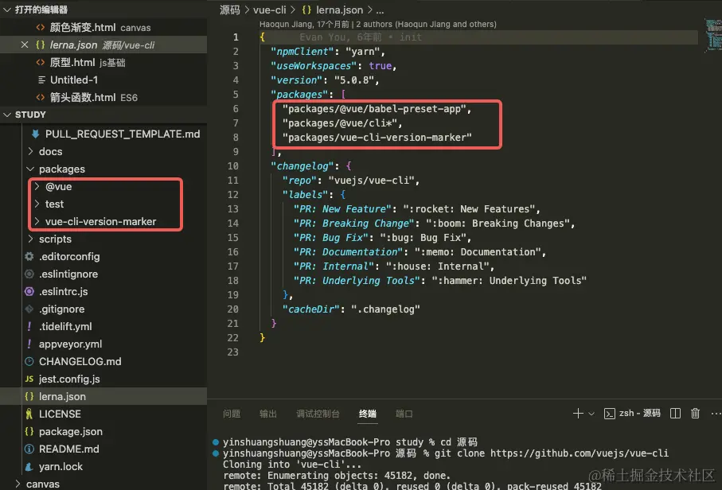Click the license icon of LICENSE file
722x490 pixels.
tap(29, 414)
